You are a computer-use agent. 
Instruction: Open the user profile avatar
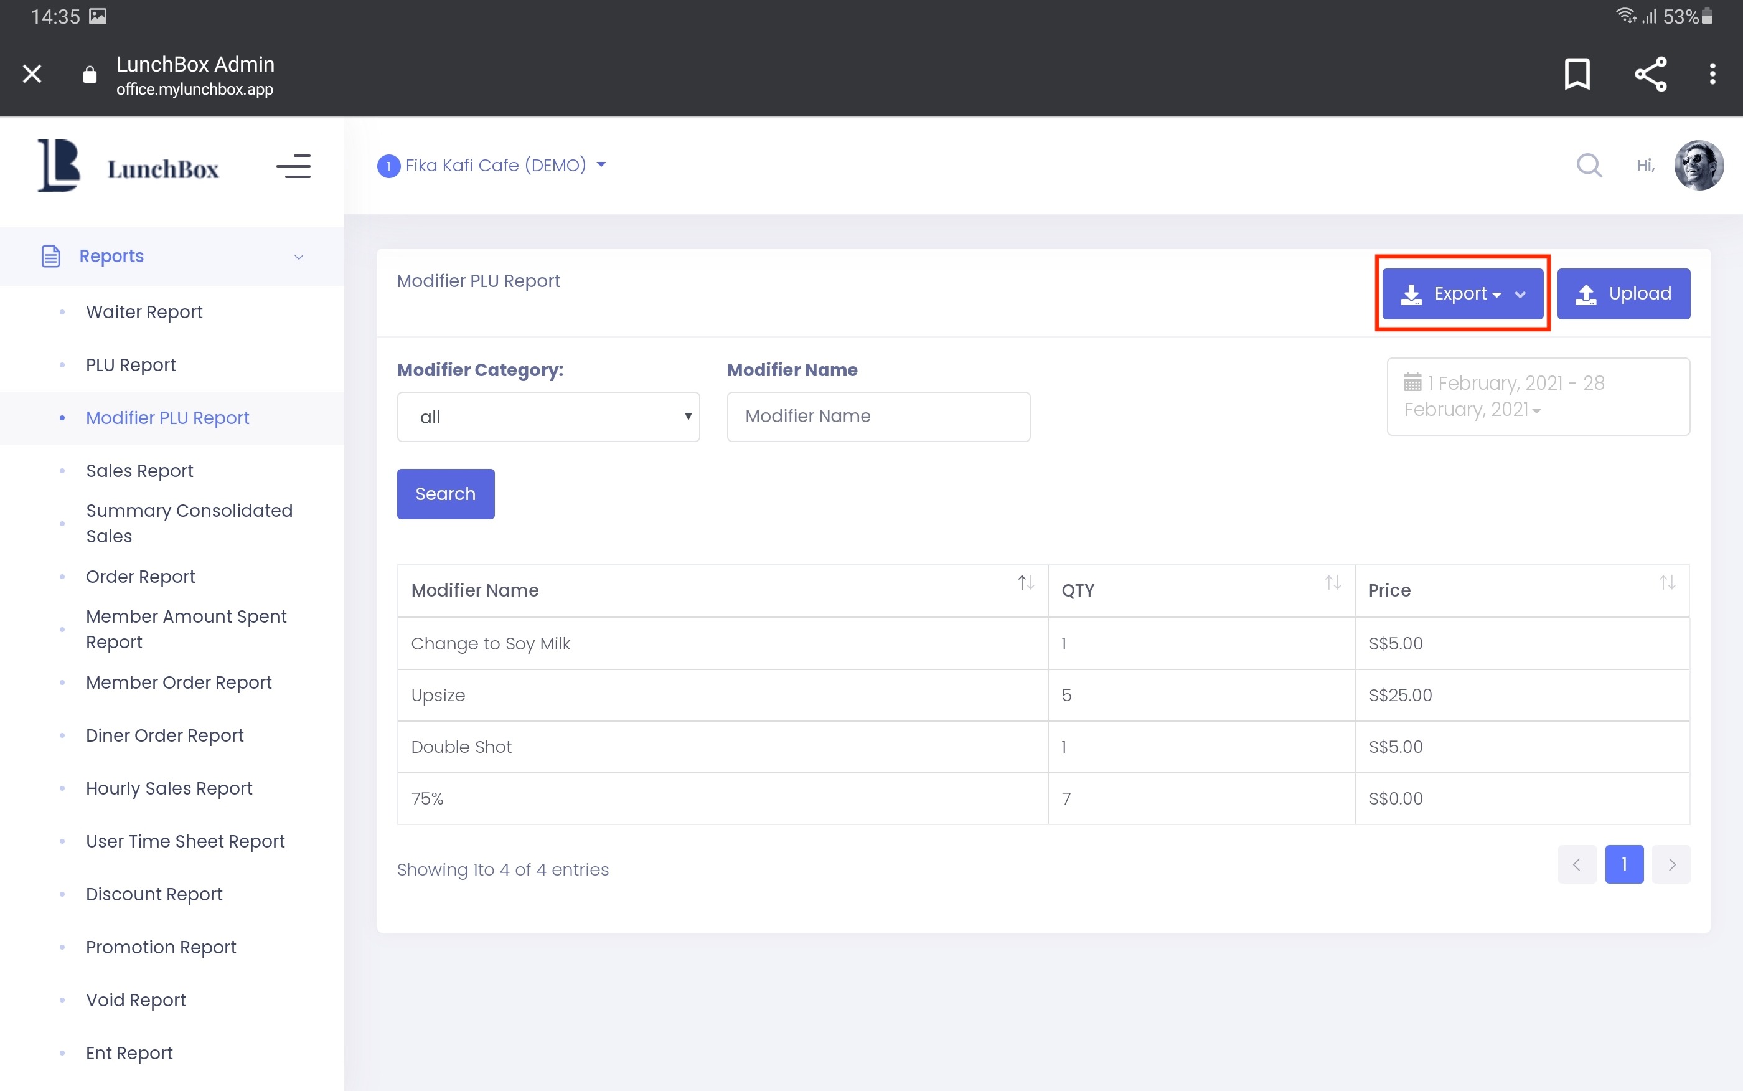tap(1698, 165)
